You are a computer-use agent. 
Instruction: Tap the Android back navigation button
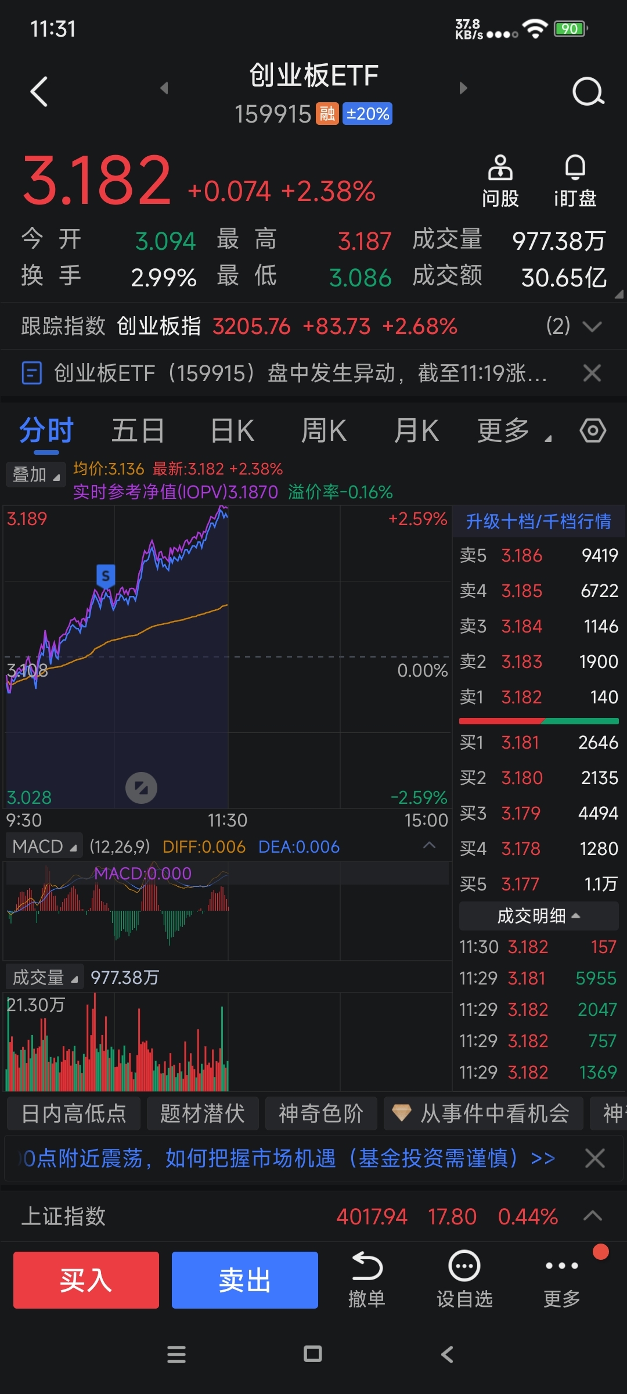[447, 1355]
